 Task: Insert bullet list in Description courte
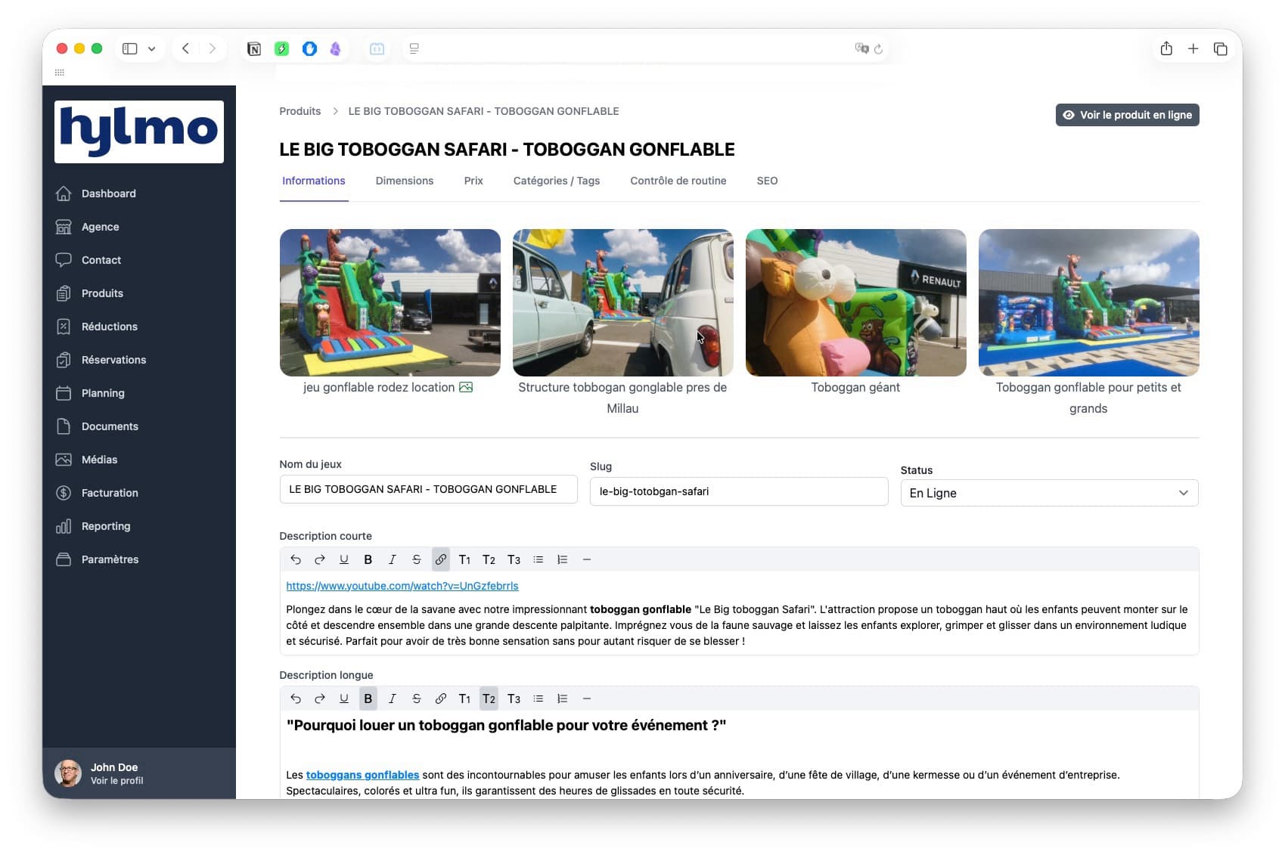coord(538,559)
